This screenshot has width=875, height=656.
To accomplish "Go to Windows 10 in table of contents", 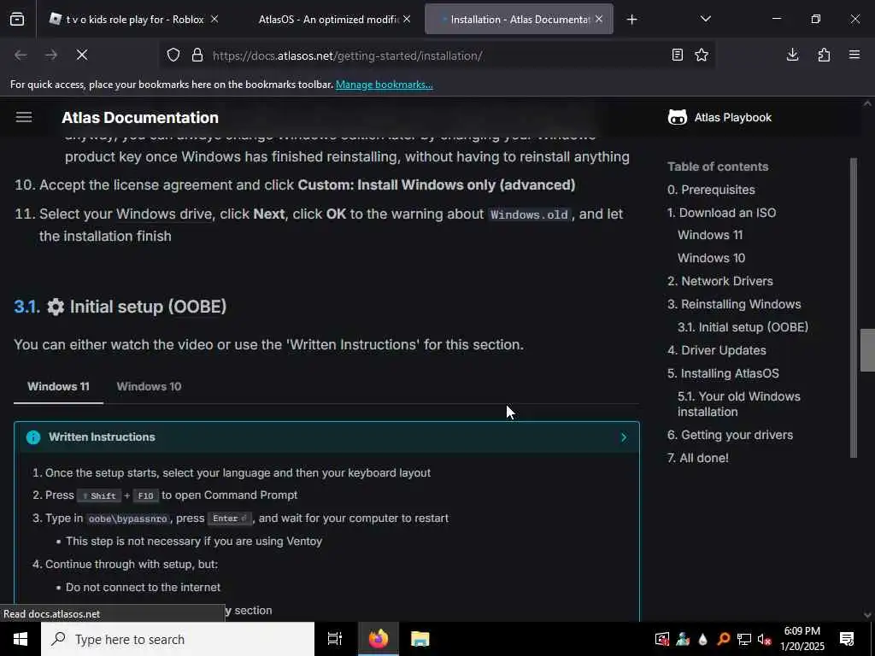I will (x=711, y=258).
